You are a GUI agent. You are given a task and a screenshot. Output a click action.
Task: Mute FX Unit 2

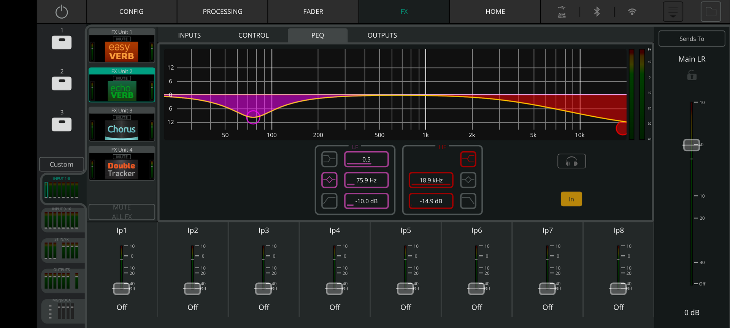pyautogui.click(x=122, y=78)
